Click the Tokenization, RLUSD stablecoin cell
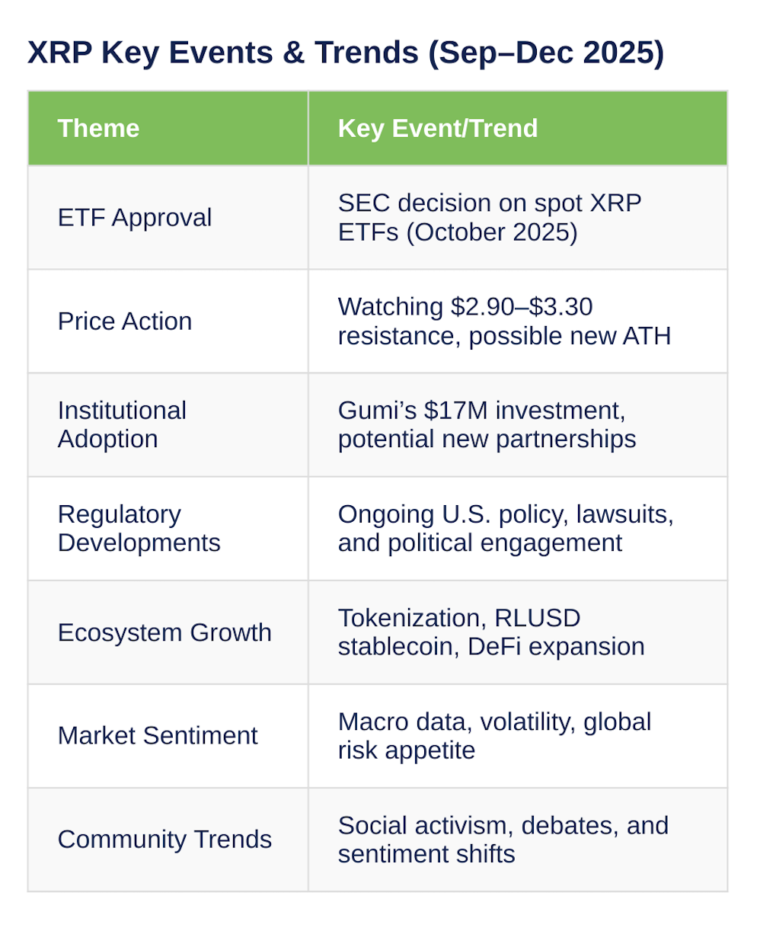 pos(518,632)
